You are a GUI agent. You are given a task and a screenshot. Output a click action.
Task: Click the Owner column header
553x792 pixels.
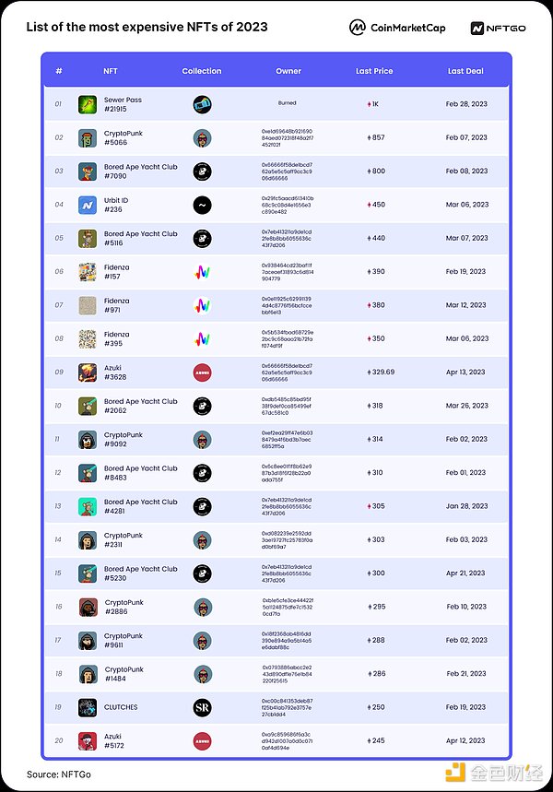pos(288,71)
